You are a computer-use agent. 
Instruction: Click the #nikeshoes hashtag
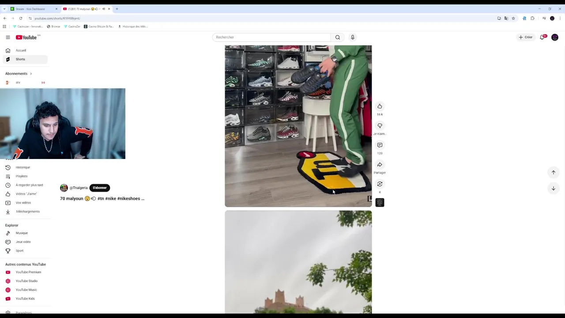point(128,199)
